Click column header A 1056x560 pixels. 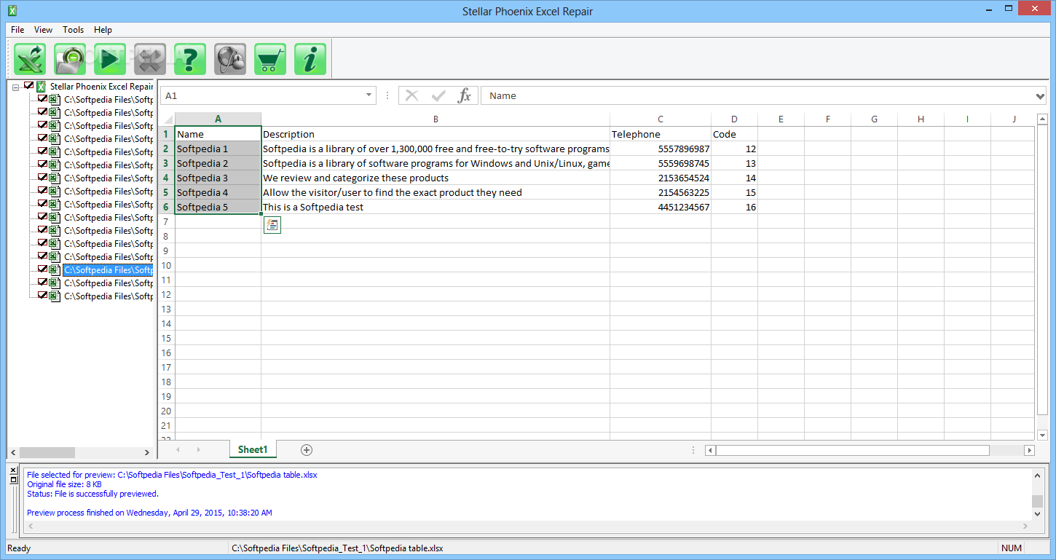(218, 119)
